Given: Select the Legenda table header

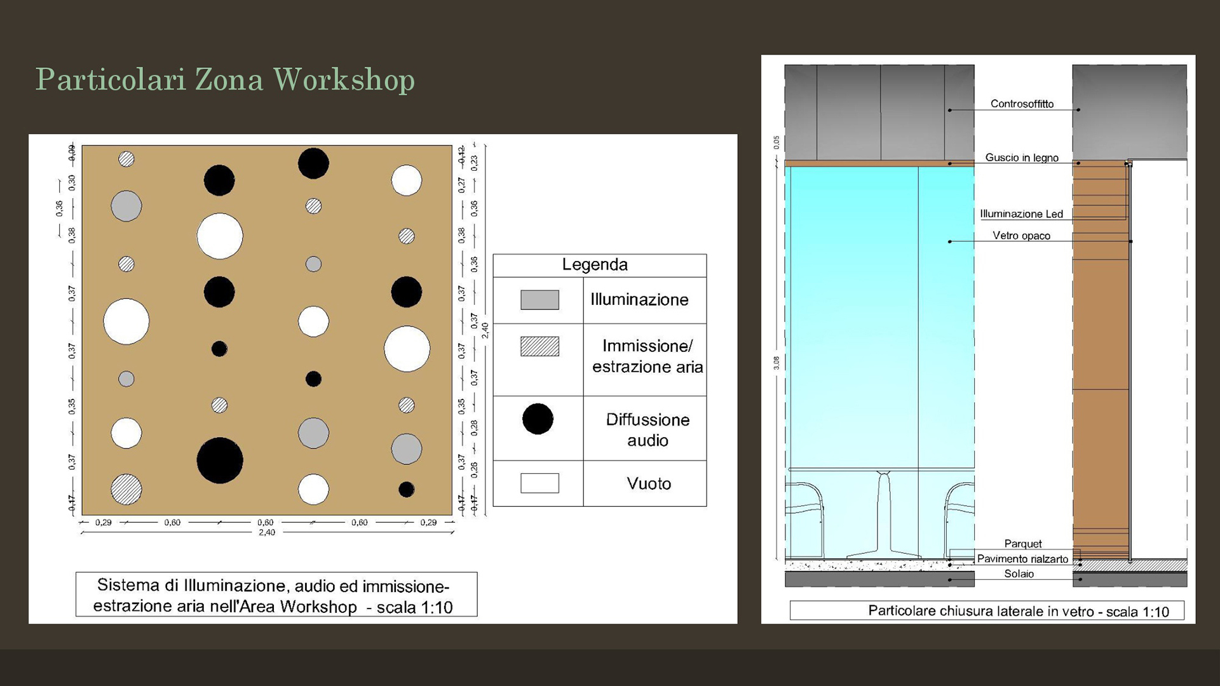Looking at the screenshot, I should (595, 265).
